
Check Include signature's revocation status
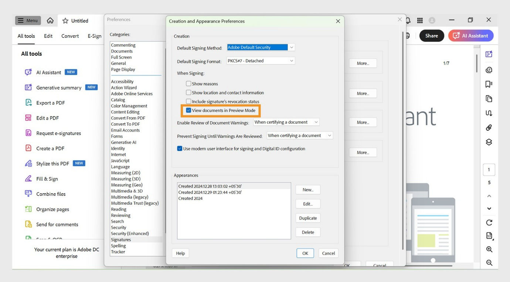coord(188,101)
